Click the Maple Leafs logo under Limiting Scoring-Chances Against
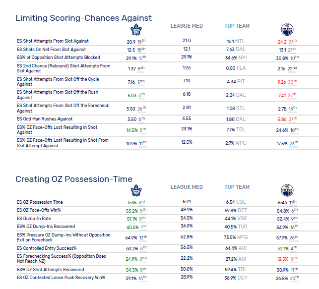319x289 pixels. [x=135, y=30]
